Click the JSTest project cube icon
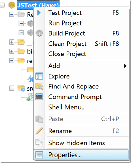The height and width of the screenshot is (163, 131). tap(12, 5)
